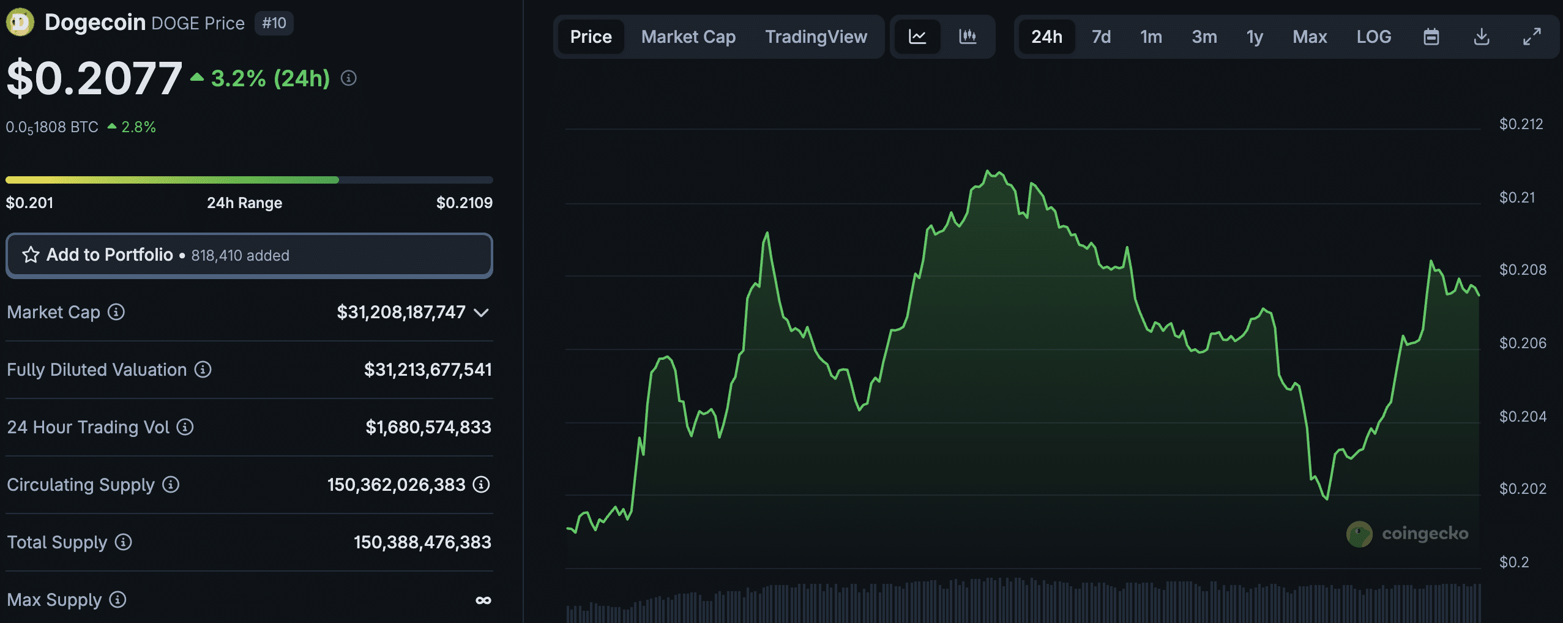
Task: Switch to the Market Cap chart tab
Action: pyautogui.click(x=688, y=37)
